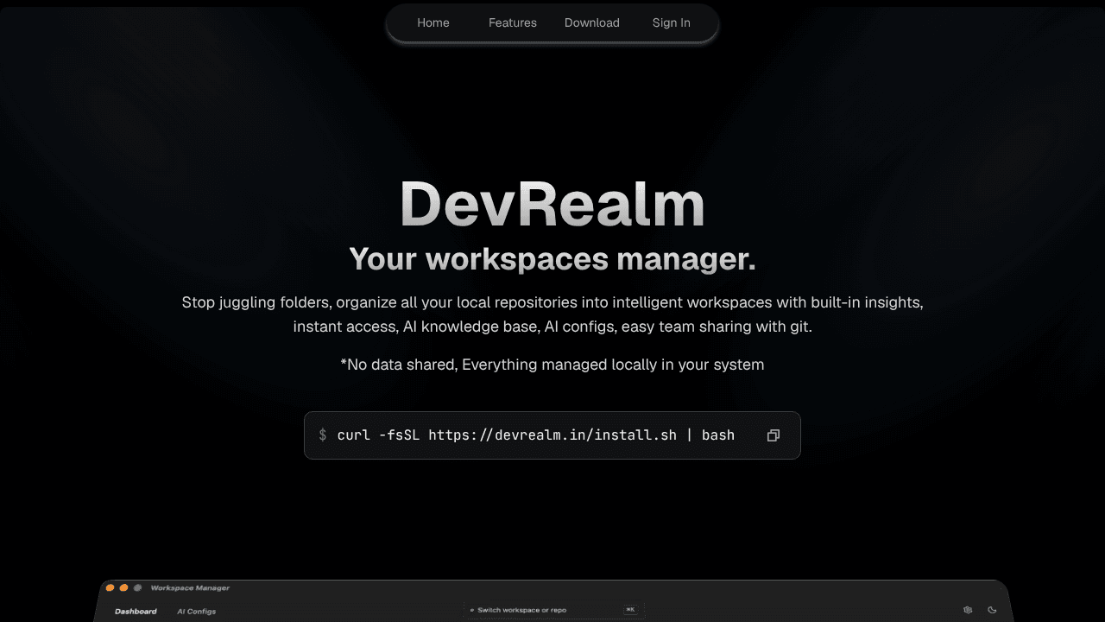Select Sign In in the top navigation
Image resolution: width=1105 pixels, height=622 pixels.
tap(671, 23)
